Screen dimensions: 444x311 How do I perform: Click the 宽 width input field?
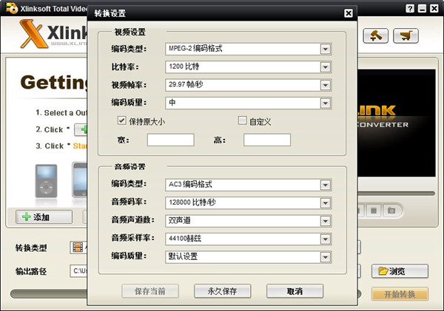[171, 140]
